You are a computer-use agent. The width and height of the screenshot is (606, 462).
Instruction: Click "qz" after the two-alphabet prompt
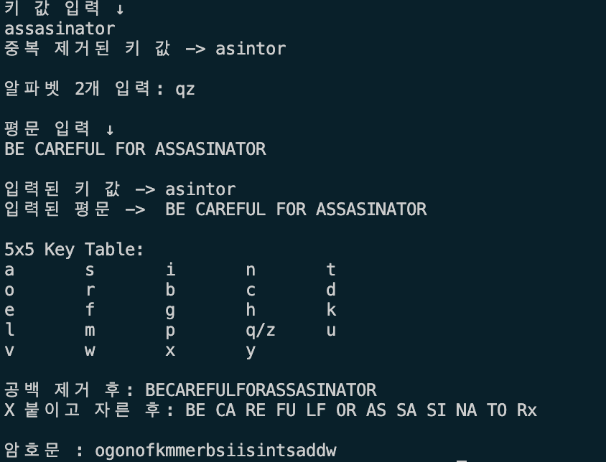point(185,89)
